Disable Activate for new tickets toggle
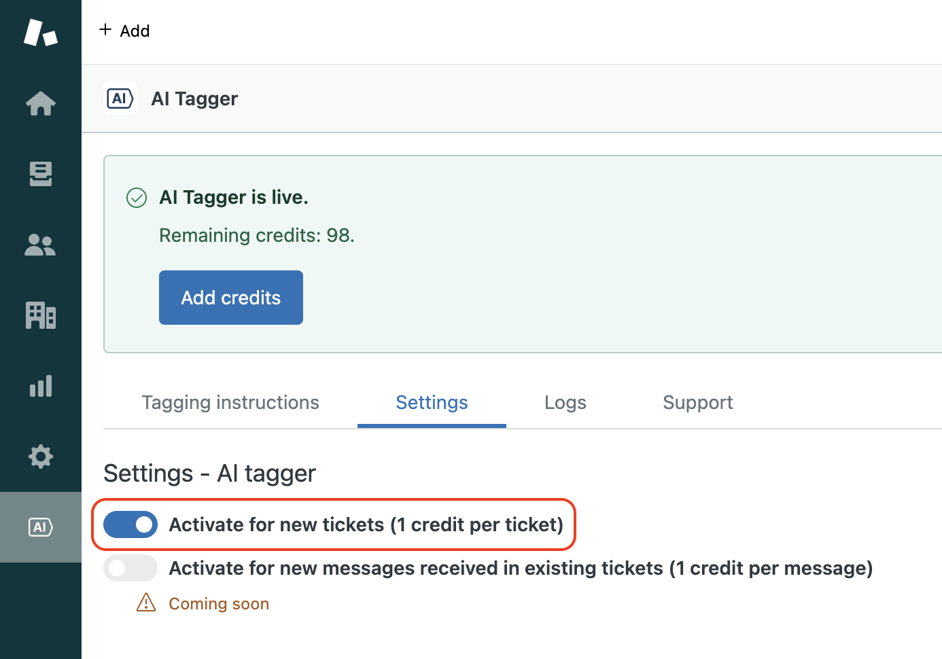This screenshot has width=942, height=659. 130,524
